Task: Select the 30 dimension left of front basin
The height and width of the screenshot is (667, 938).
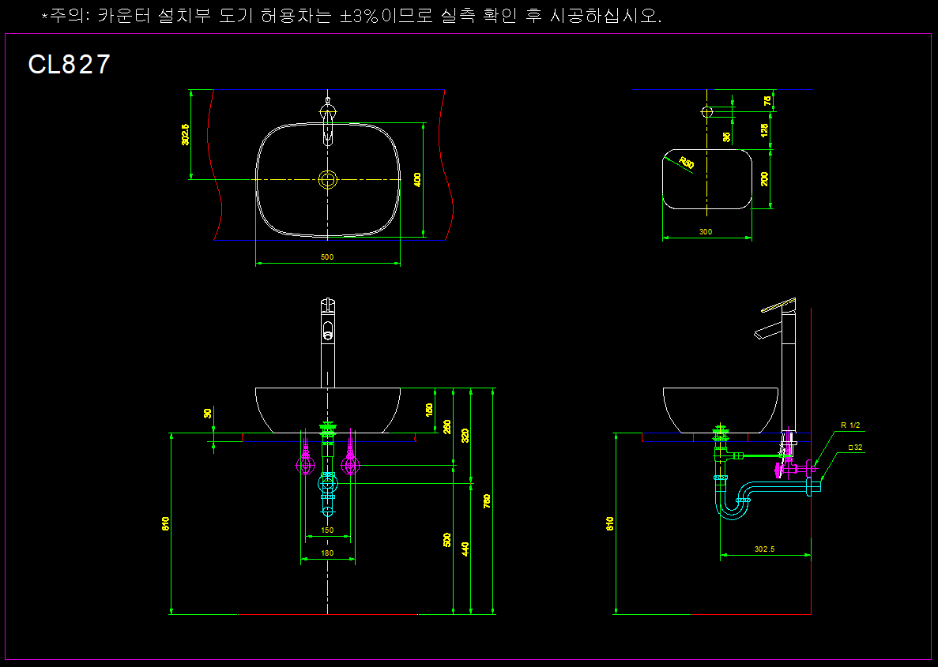Action: point(208,413)
